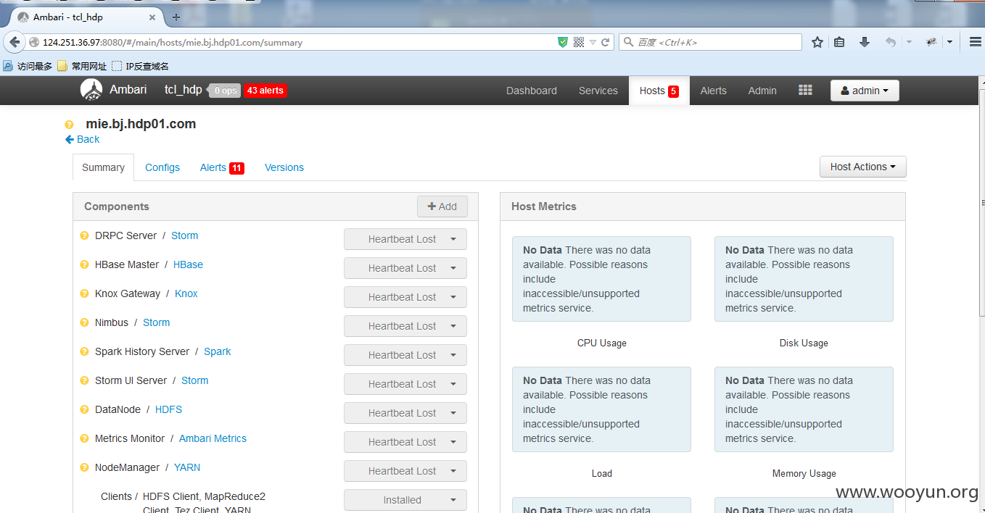985x513 pixels.
Task: Go to Dashboard in the navbar
Action: pos(532,91)
